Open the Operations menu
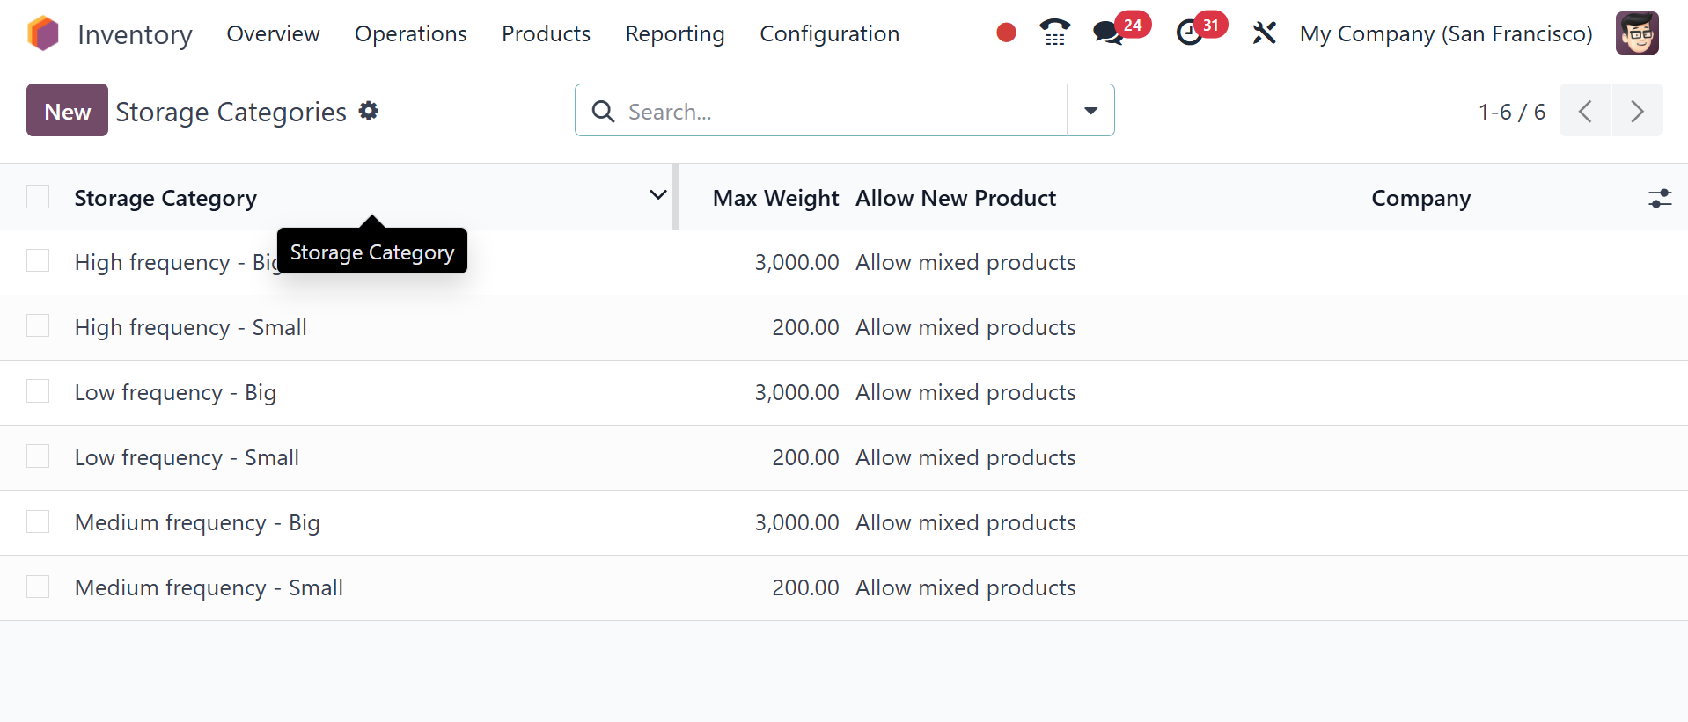The image size is (1688, 722). click(410, 33)
